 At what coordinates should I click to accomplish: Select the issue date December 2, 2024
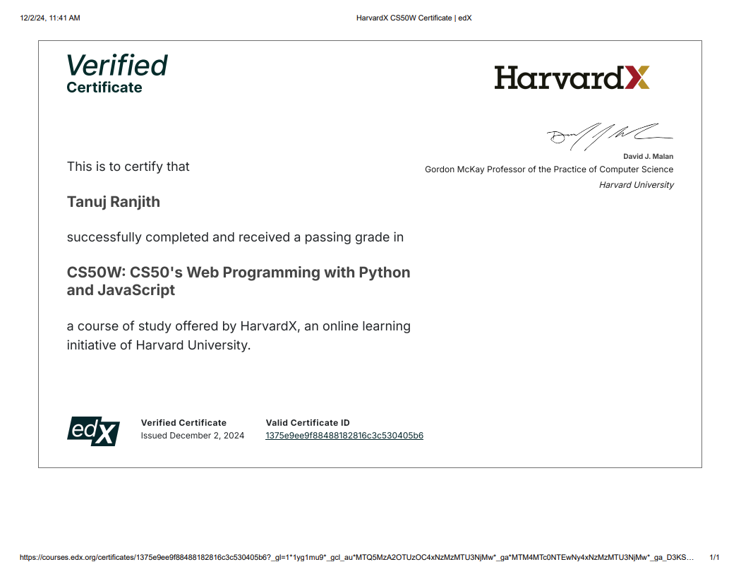[x=192, y=436]
